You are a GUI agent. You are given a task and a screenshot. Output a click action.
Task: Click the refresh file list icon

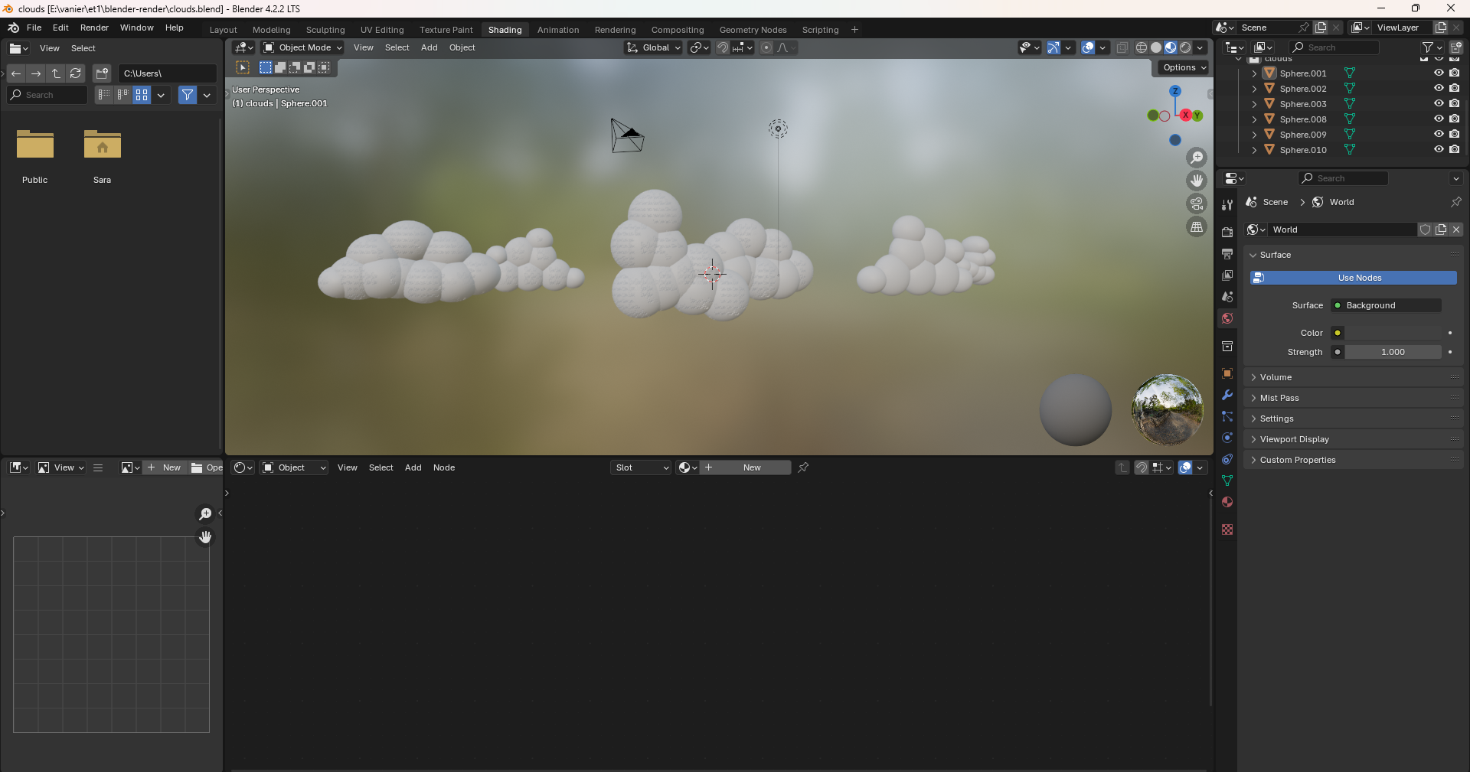pyautogui.click(x=76, y=73)
